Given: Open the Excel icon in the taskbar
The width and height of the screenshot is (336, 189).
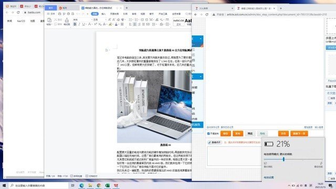Looking at the screenshot, I should point(107,185).
